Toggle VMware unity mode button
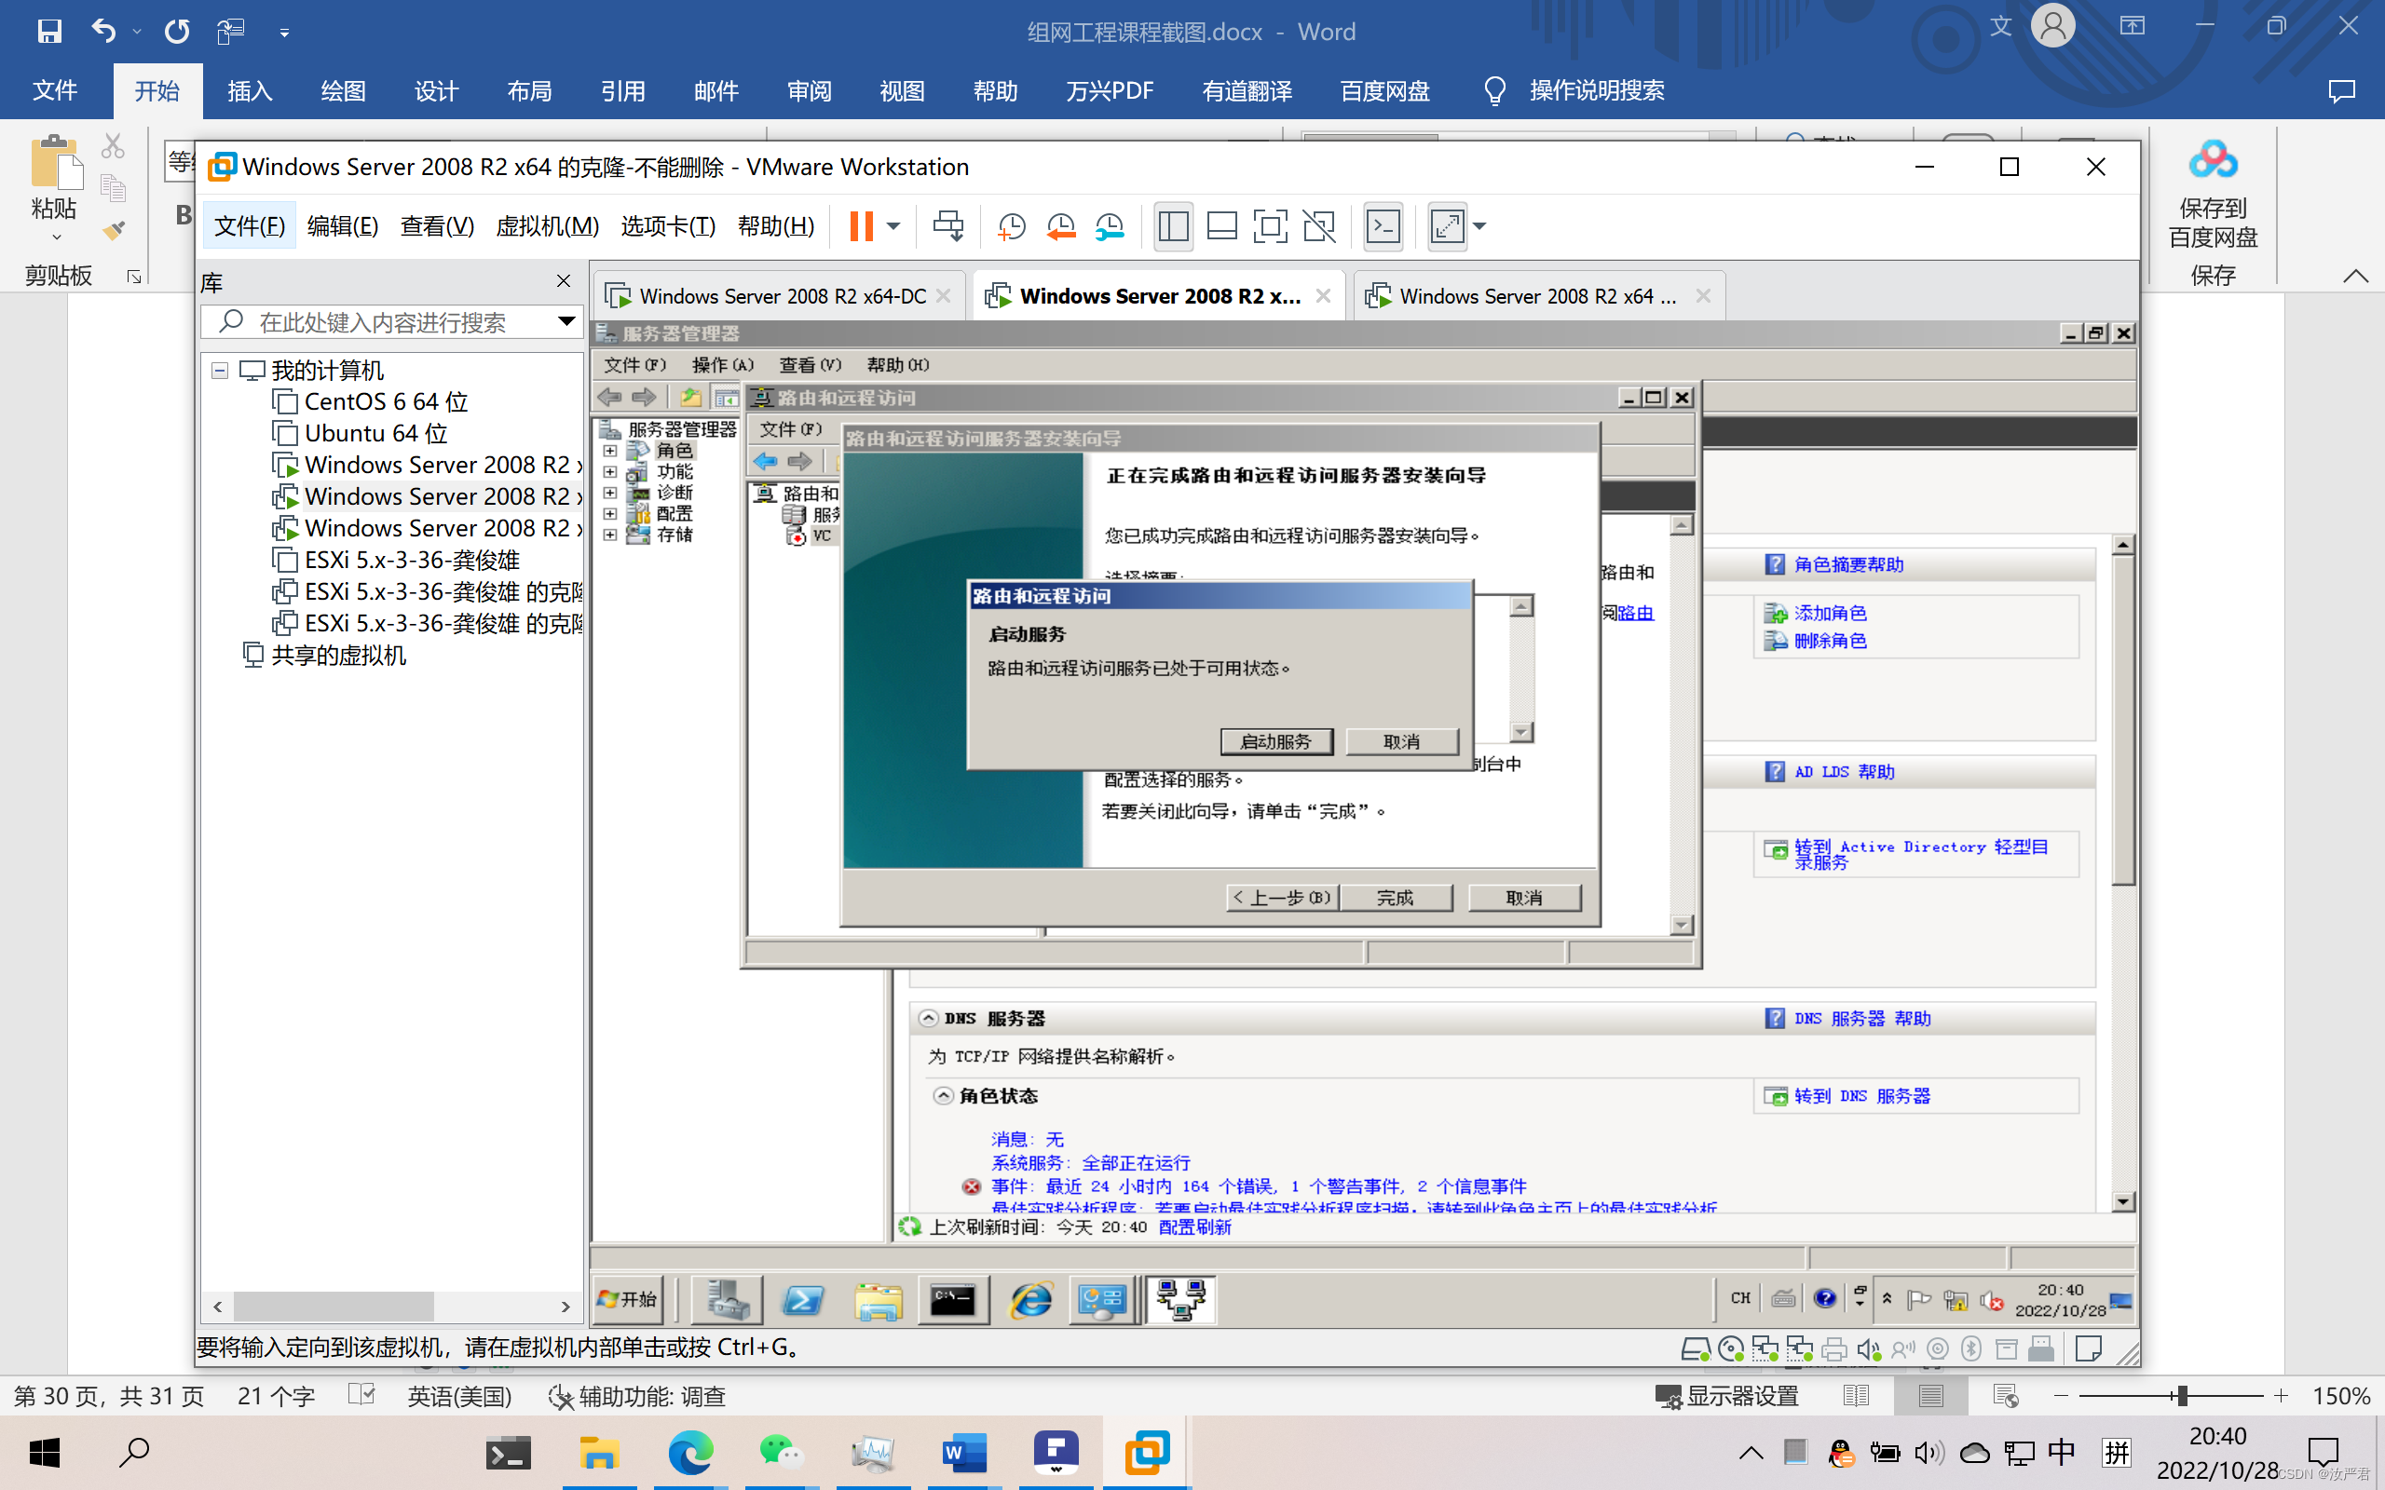Image resolution: width=2385 pixels, height=1490 pixels. tap(1318, 226)
